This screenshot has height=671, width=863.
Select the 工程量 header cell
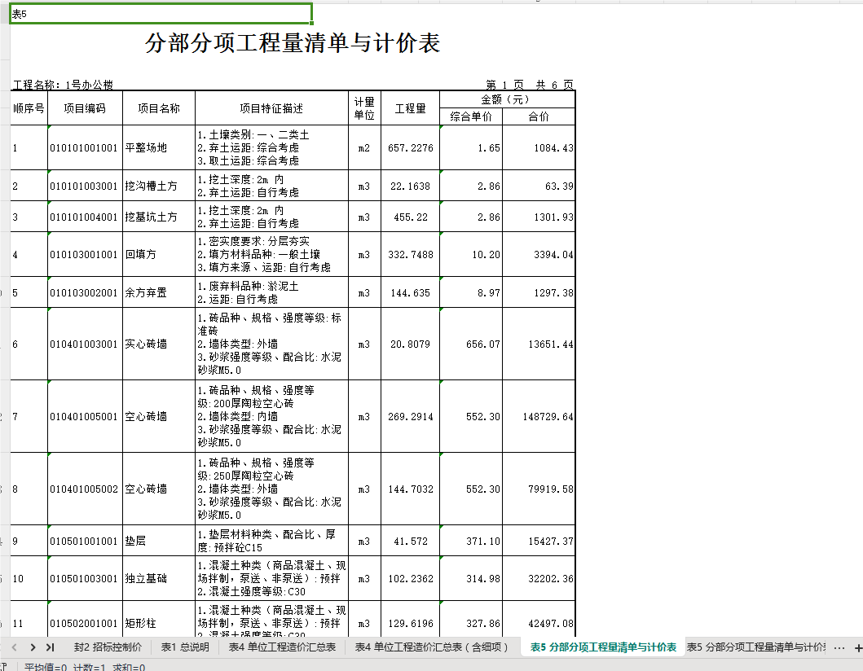tap(410, 108)
